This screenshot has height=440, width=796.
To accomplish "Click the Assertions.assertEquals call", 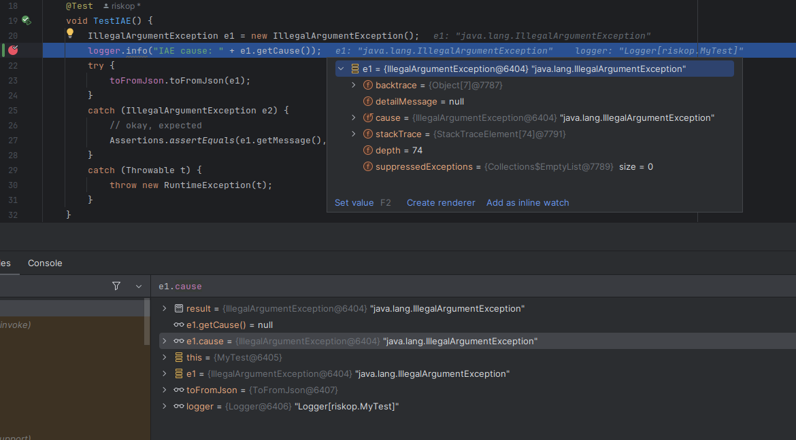I will (217, 140).
